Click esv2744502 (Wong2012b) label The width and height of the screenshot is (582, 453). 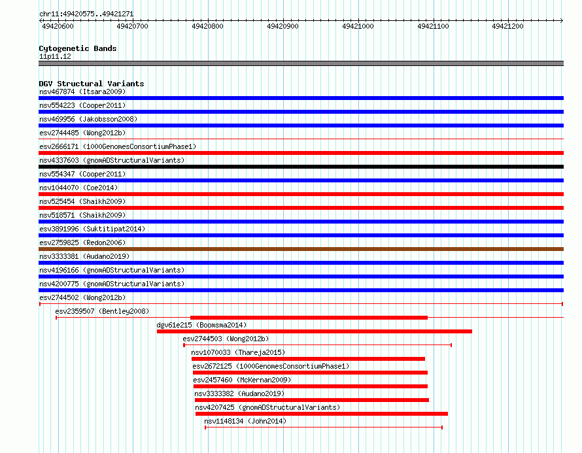point(82,297)
